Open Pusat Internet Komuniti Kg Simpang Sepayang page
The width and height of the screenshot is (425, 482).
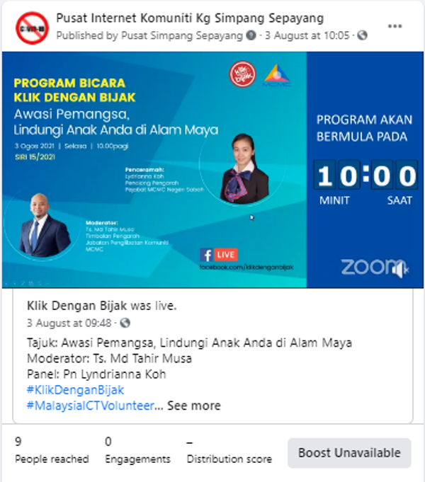click(x=190, y=18)
